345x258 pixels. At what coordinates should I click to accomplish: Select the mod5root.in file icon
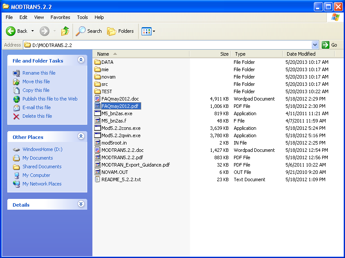click(97, 143)
